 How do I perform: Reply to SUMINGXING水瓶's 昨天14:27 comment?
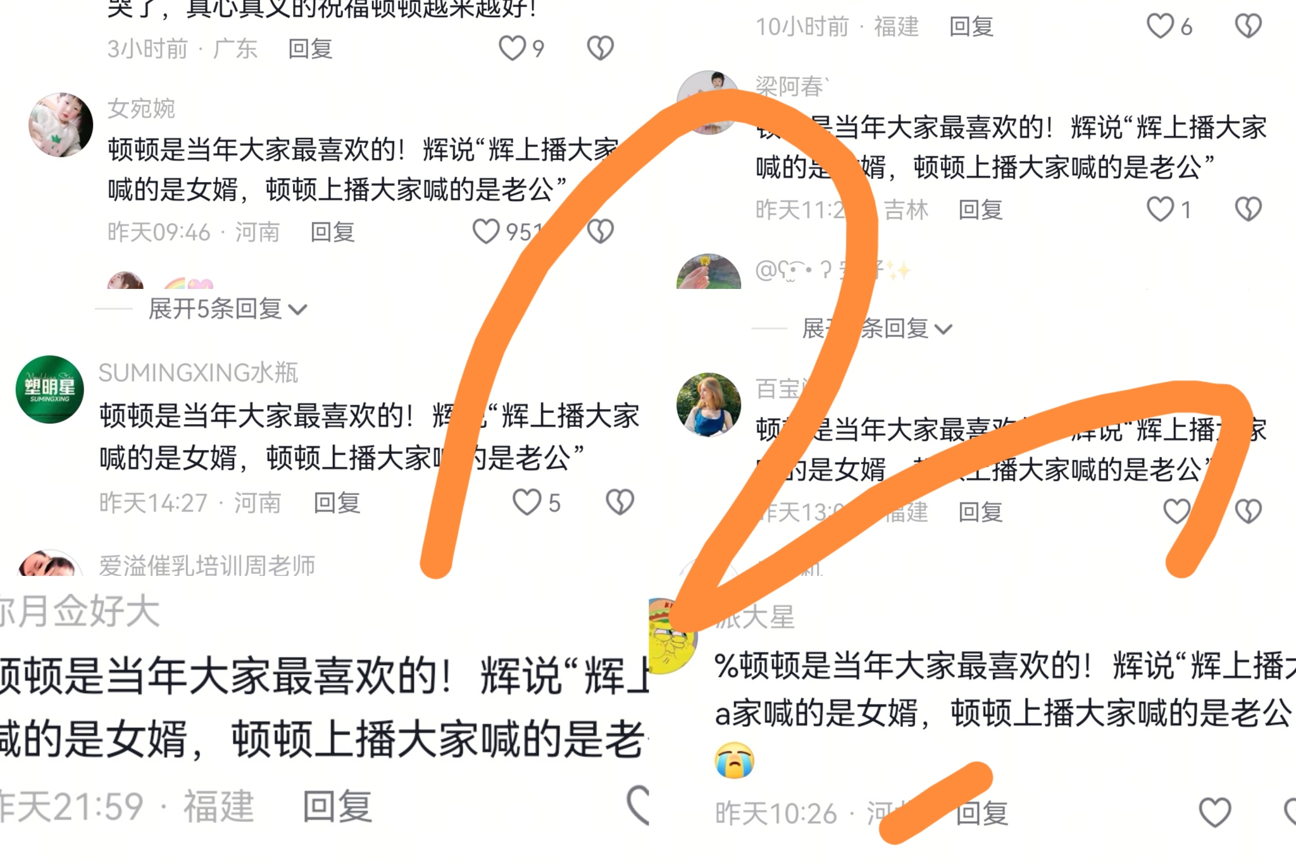click(337, 503)
